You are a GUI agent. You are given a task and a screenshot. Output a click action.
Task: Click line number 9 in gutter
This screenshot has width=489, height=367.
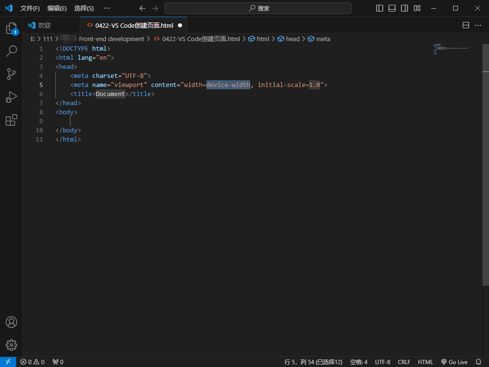(41, 121)
